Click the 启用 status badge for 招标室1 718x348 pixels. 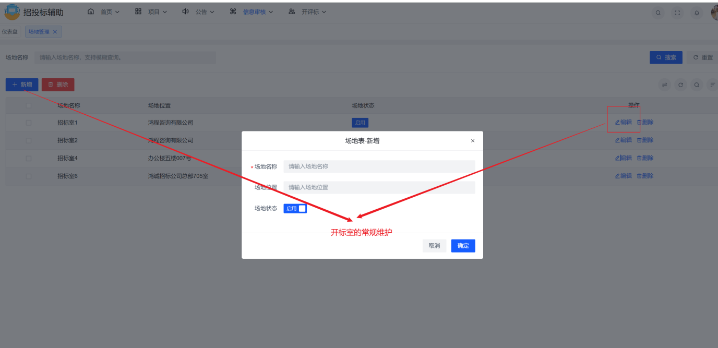click(360, 122)
